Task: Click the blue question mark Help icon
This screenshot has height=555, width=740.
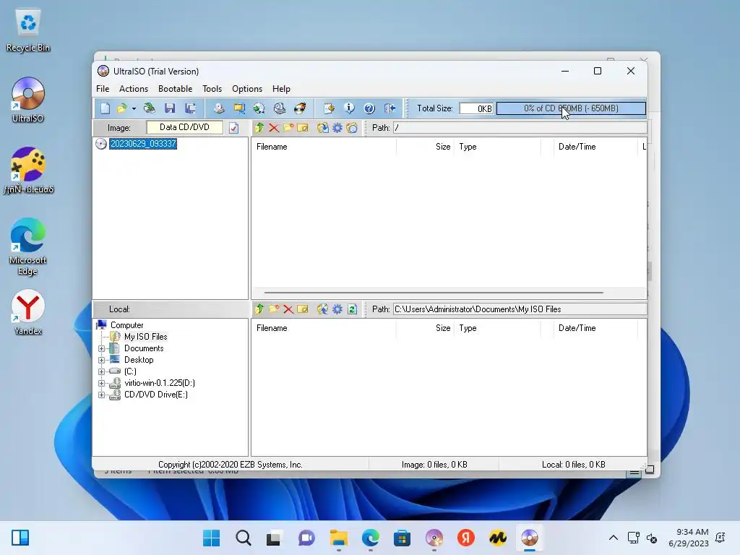Action: 369,108
